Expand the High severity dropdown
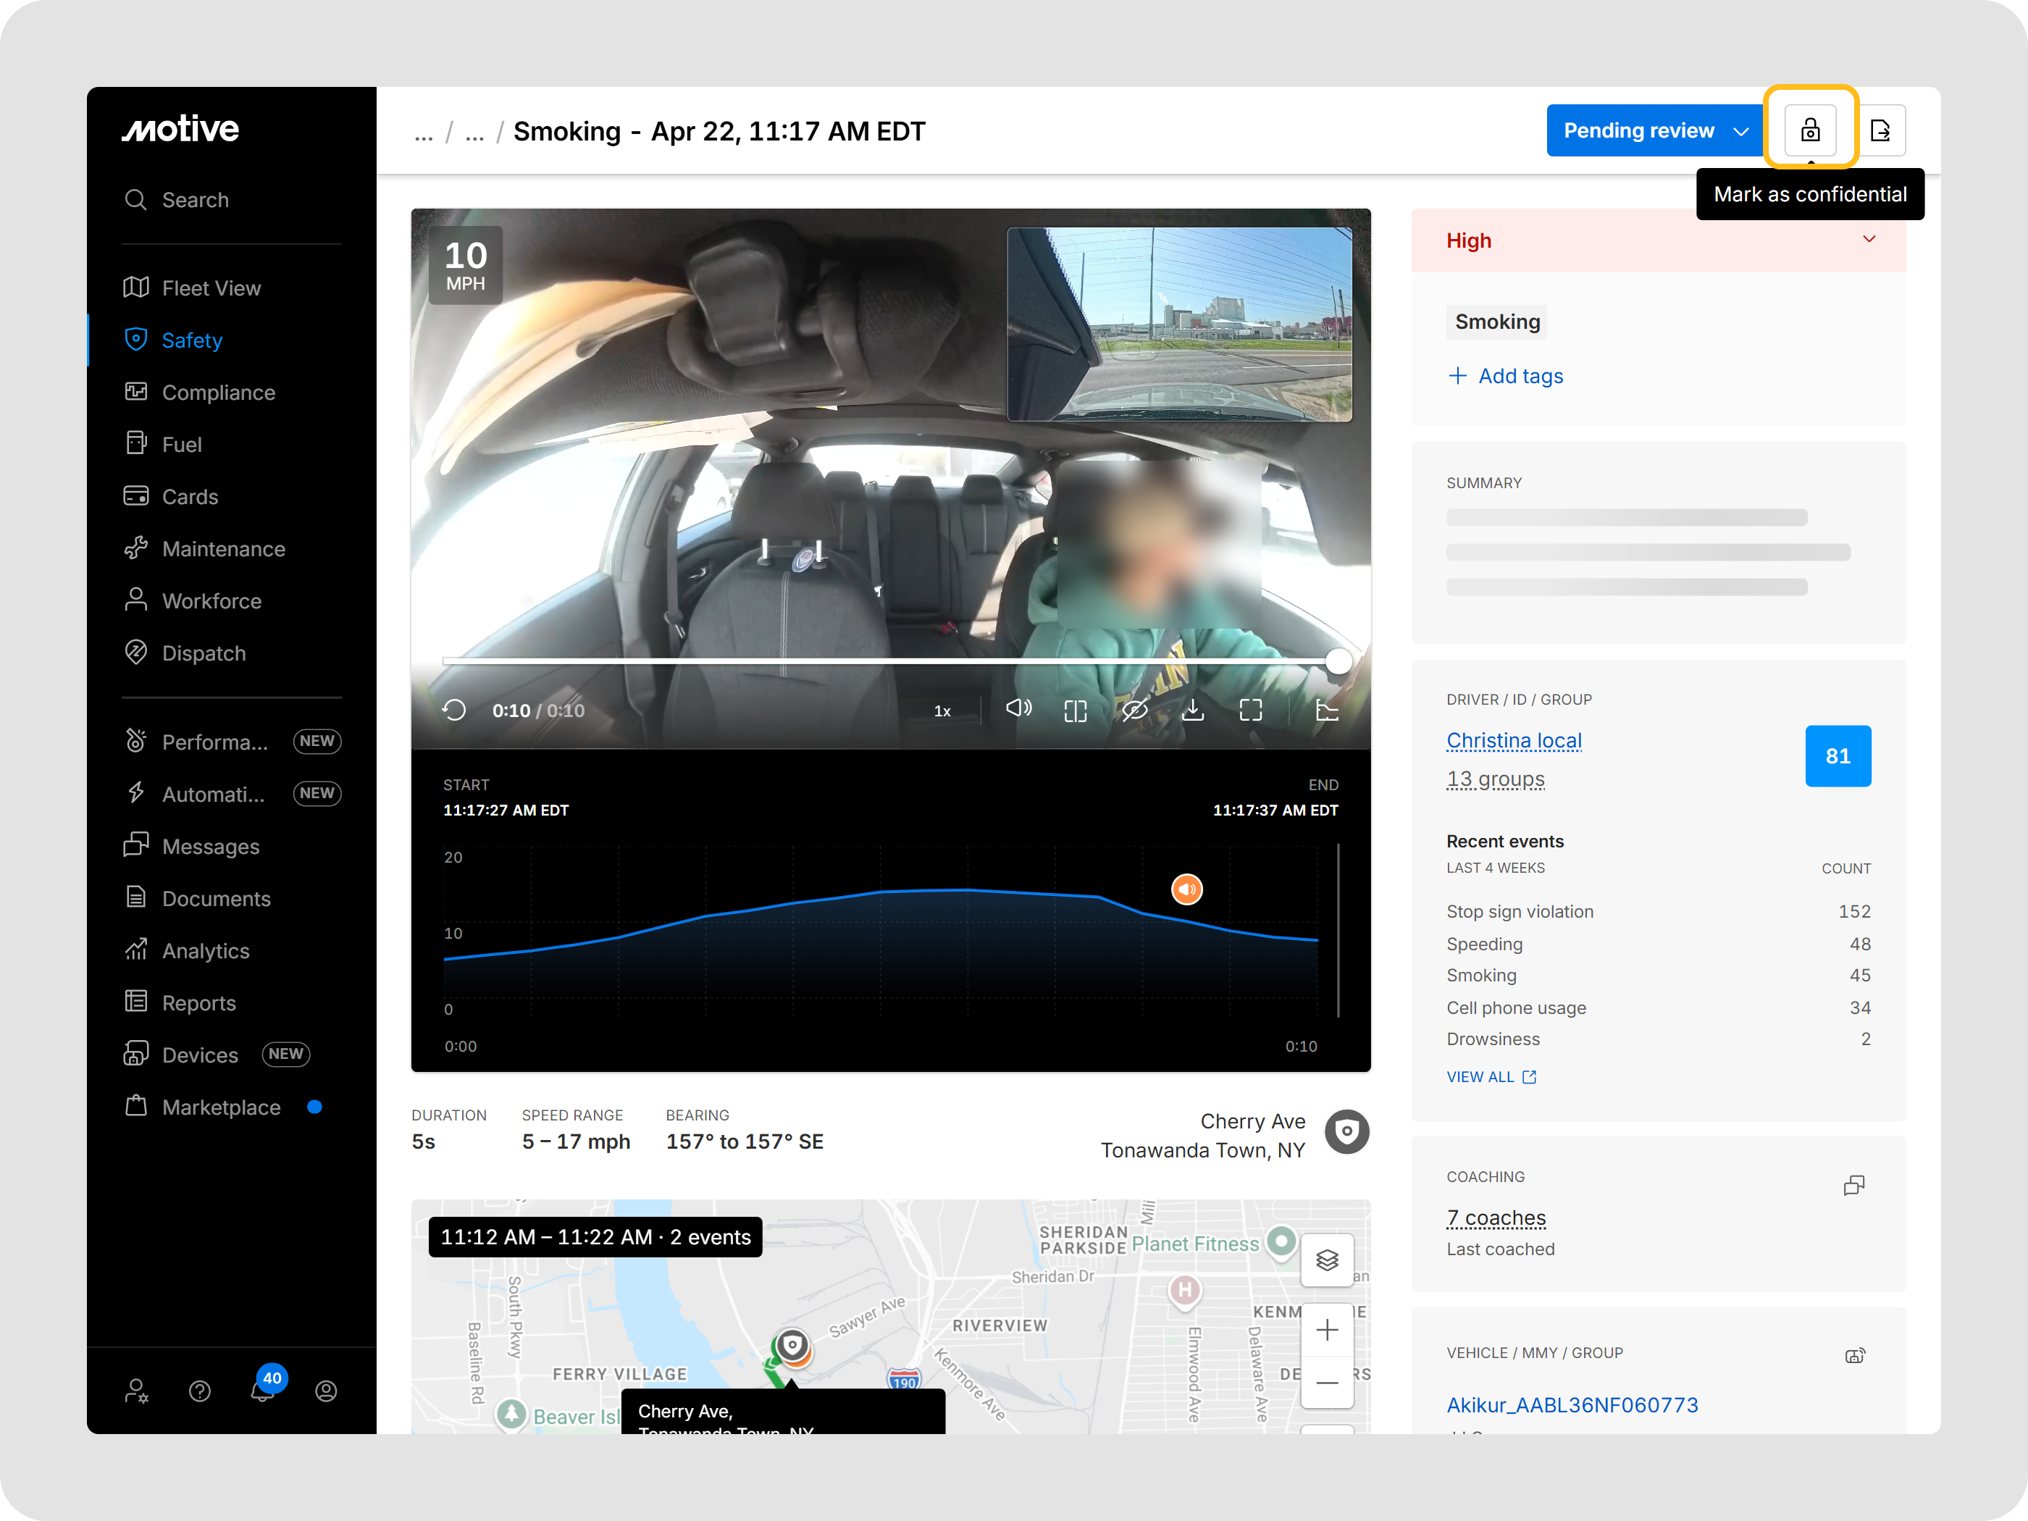 1869,239
